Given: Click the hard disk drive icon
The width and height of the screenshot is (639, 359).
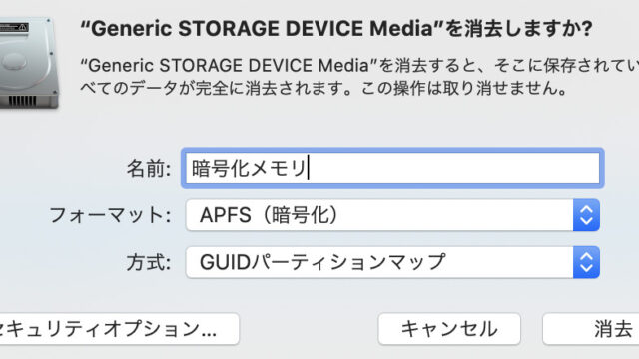Looking at the screenshot, I should (29, 63).
